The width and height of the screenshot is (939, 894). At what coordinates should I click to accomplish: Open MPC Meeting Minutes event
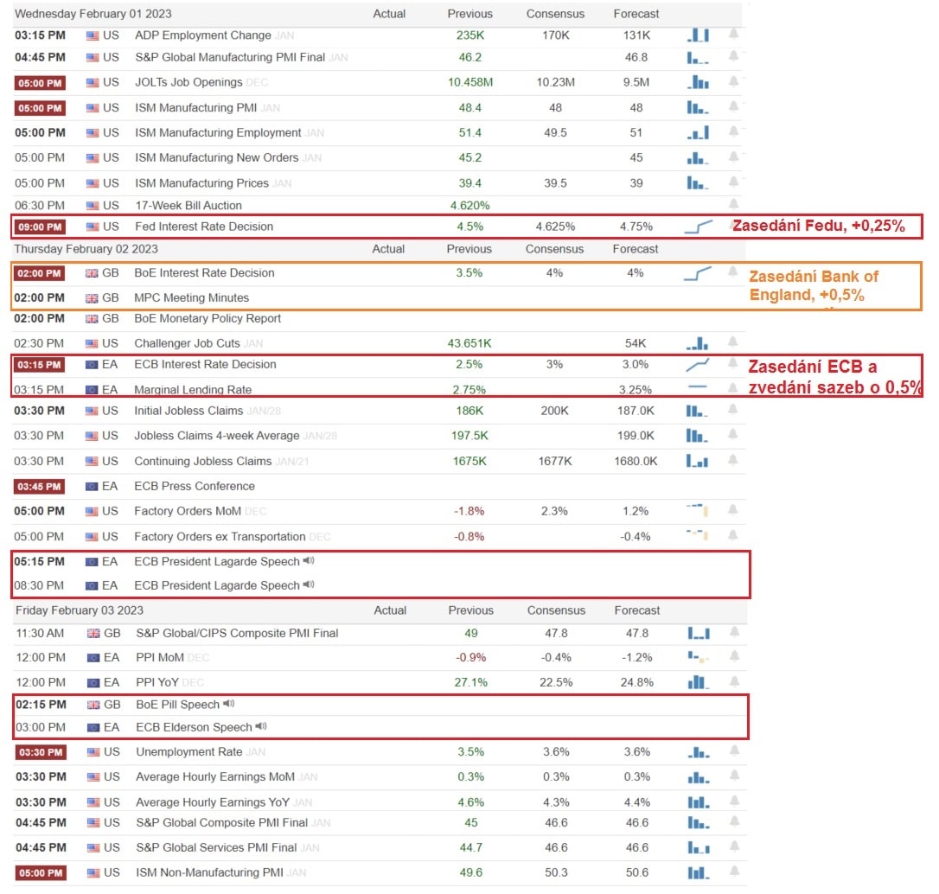pos(192,297)
